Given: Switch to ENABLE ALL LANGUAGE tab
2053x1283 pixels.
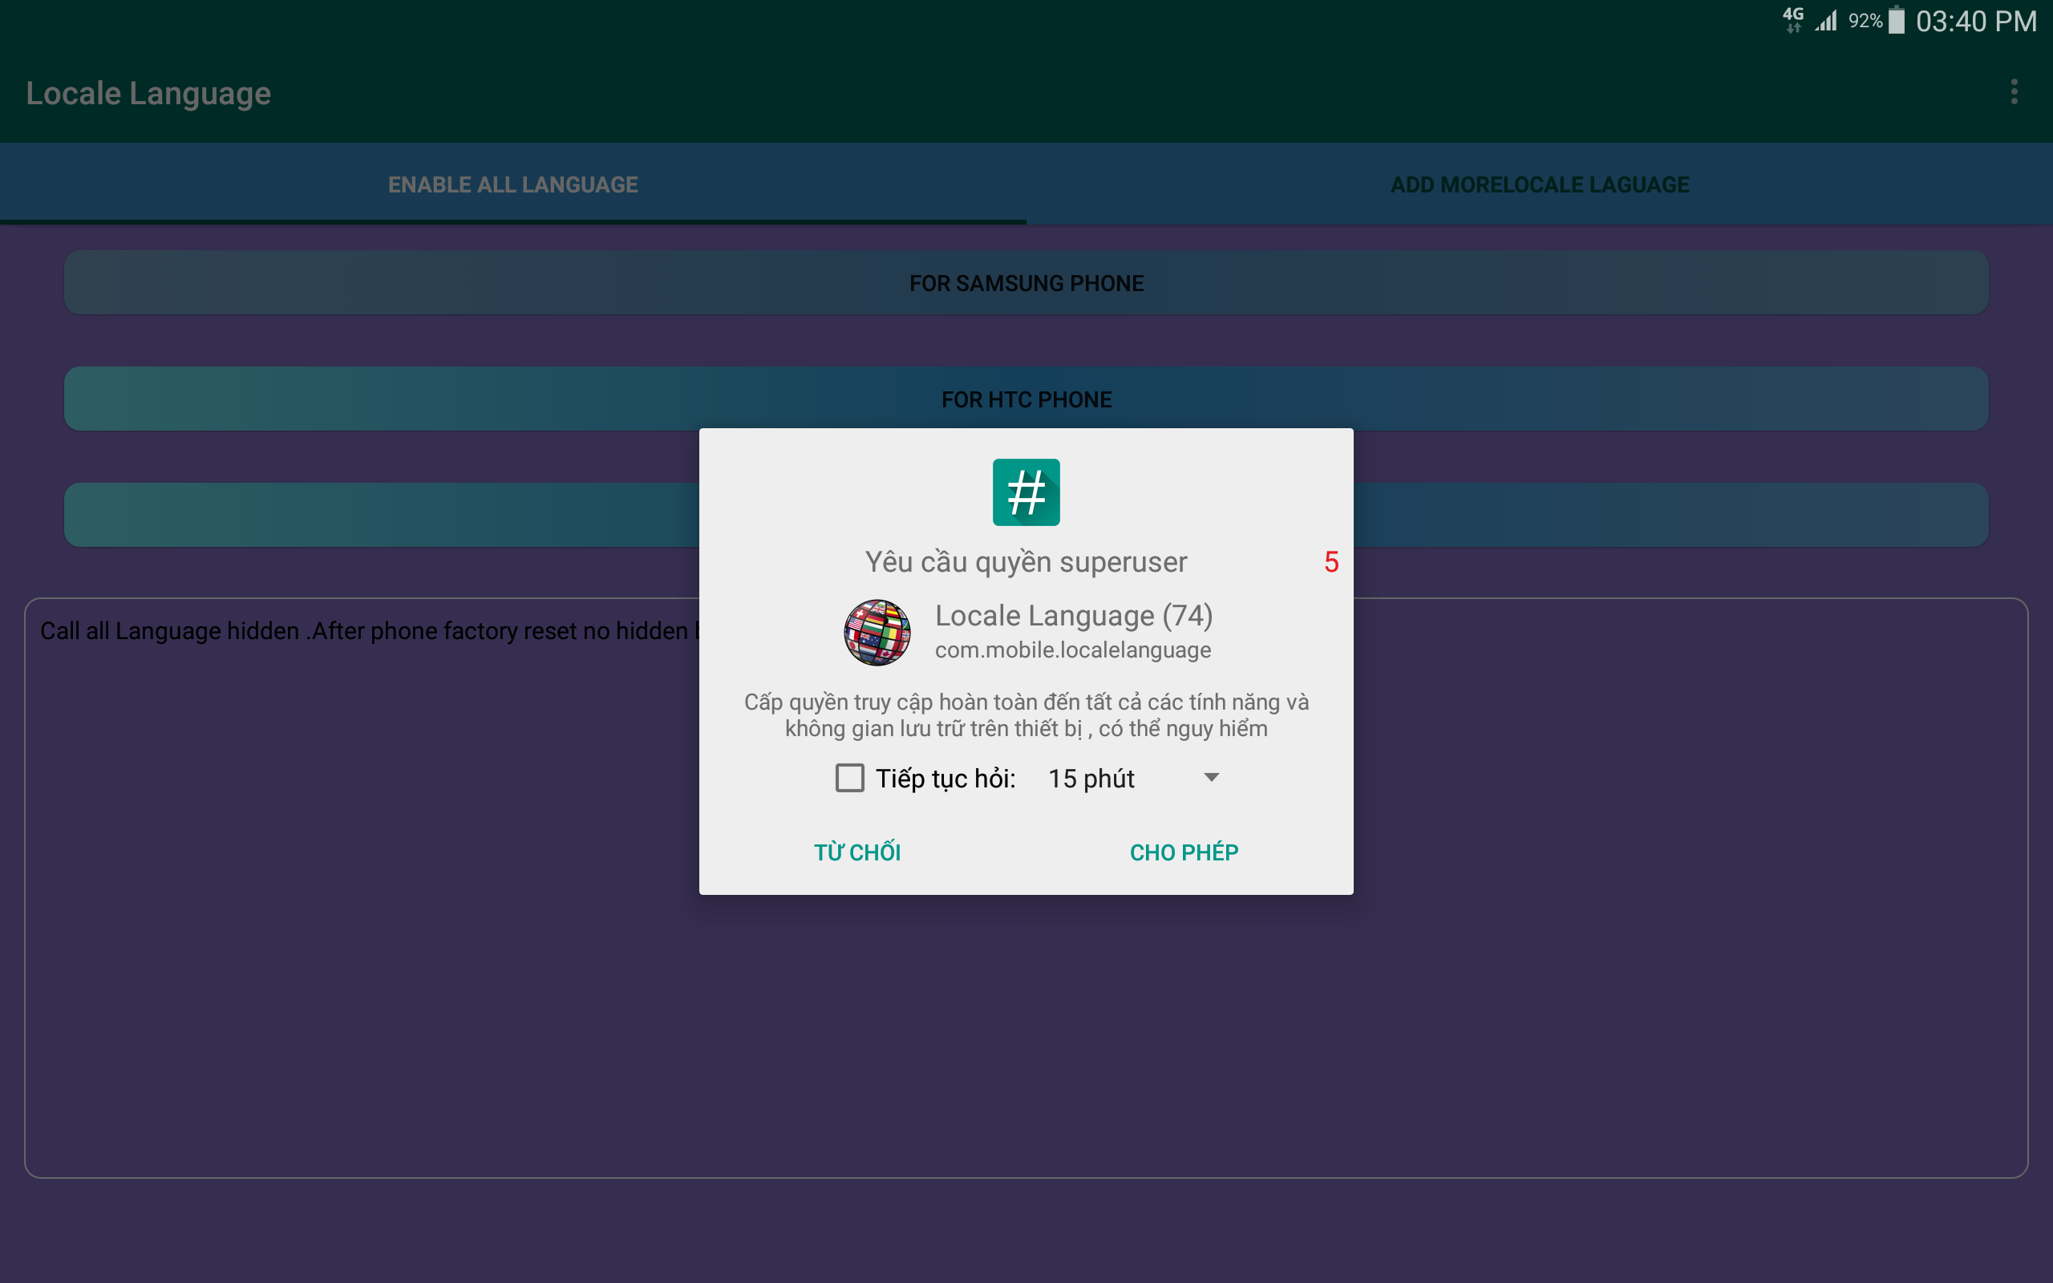Looking at the screenshot, I should [512, 184].
